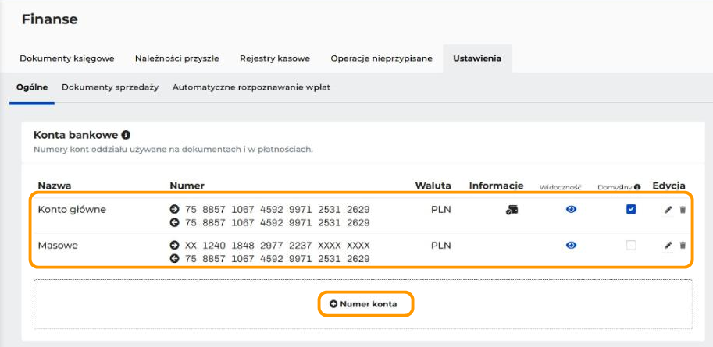Click Masowe outgoing arrow icon

174,246
